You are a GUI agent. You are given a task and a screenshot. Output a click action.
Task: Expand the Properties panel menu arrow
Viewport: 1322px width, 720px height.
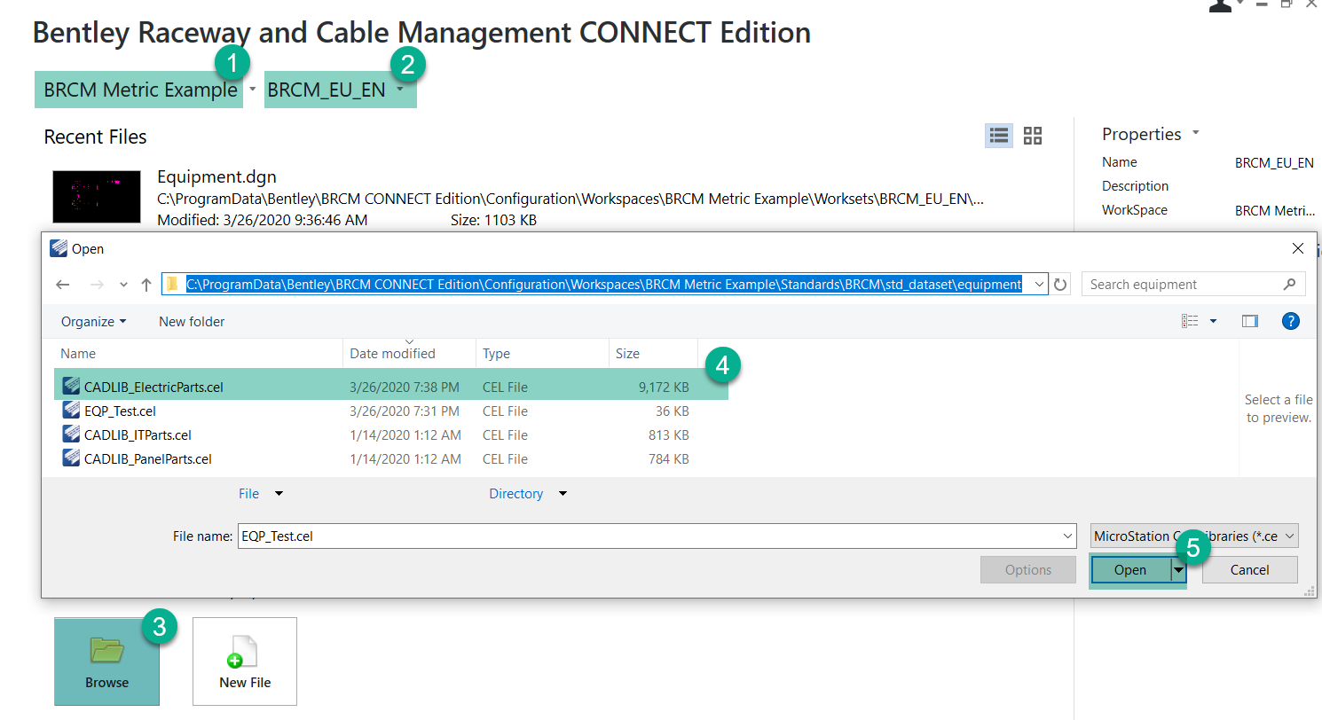pyautogui.click(x=1195, y=133)
